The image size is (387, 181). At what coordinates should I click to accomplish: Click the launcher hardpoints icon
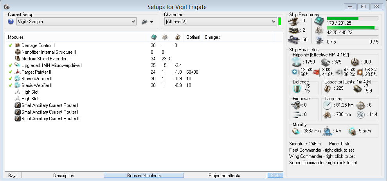click(295, 31)
